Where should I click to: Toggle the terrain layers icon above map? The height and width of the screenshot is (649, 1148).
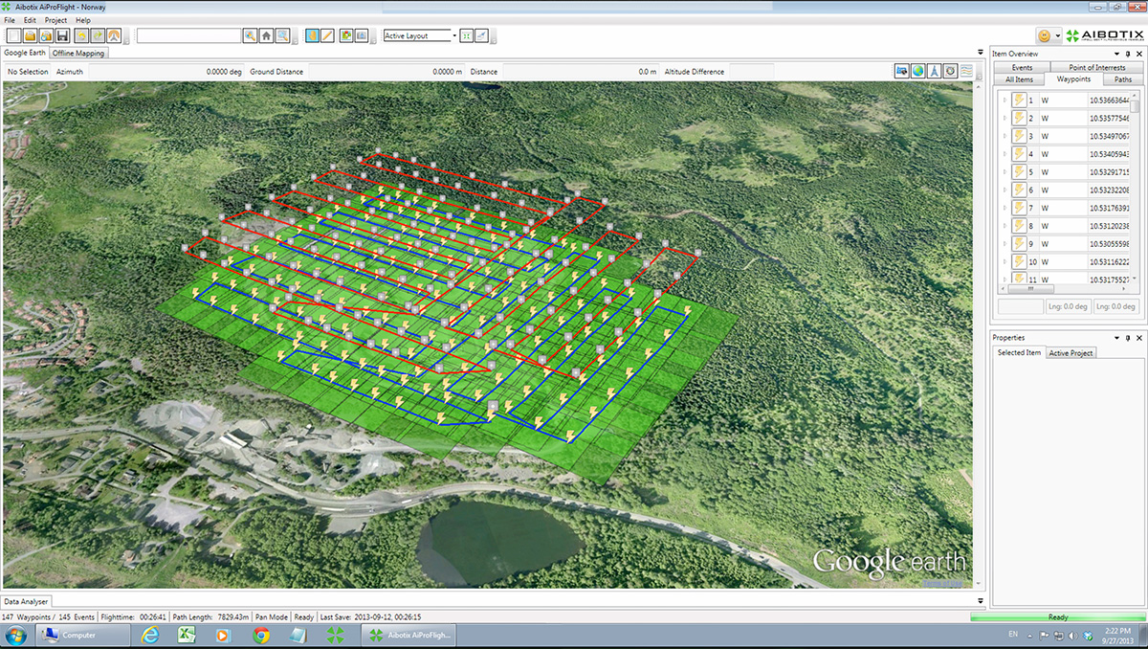click(x=966, y=71)
